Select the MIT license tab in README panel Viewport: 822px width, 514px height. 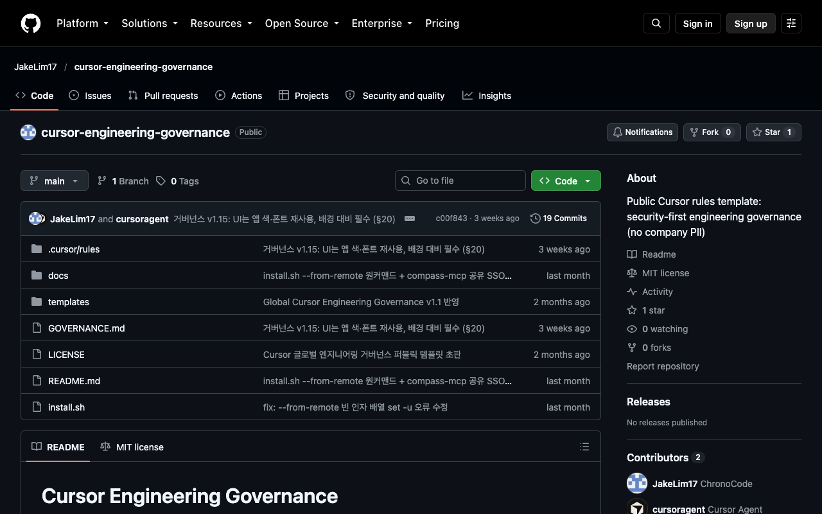coord(132,447)
